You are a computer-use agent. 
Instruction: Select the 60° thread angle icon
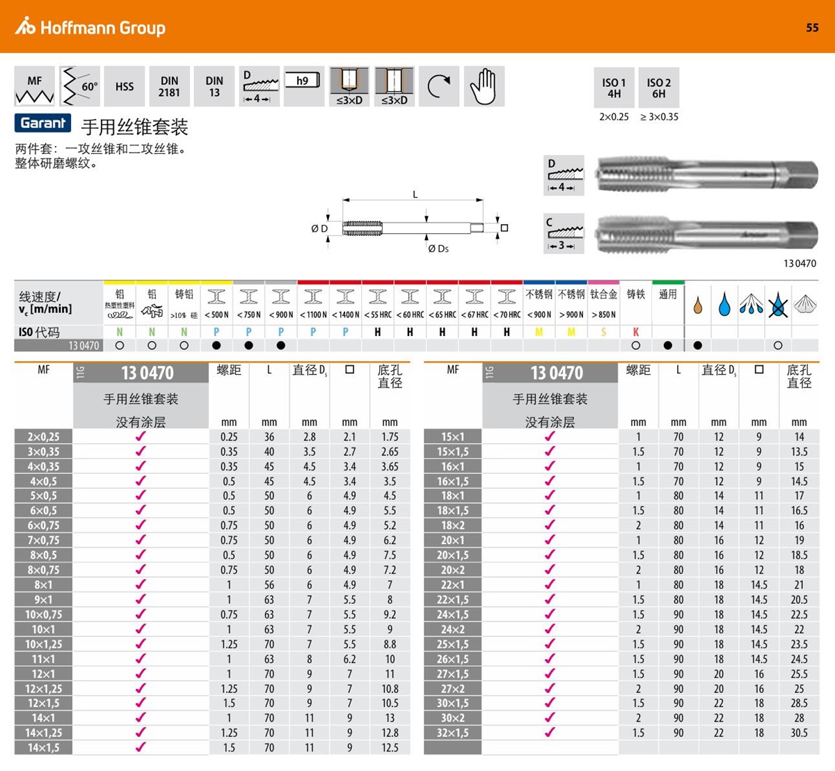(x=80, y=86)
